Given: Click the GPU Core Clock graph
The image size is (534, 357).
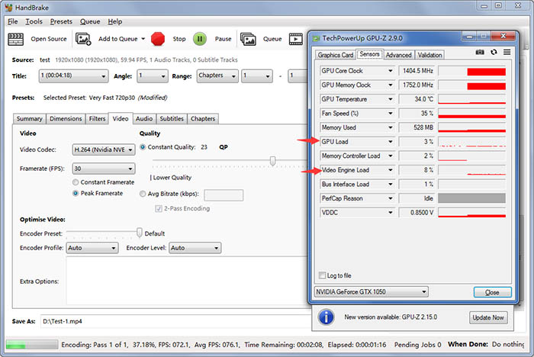Looking at the screenshot, I should pos(471,71).
